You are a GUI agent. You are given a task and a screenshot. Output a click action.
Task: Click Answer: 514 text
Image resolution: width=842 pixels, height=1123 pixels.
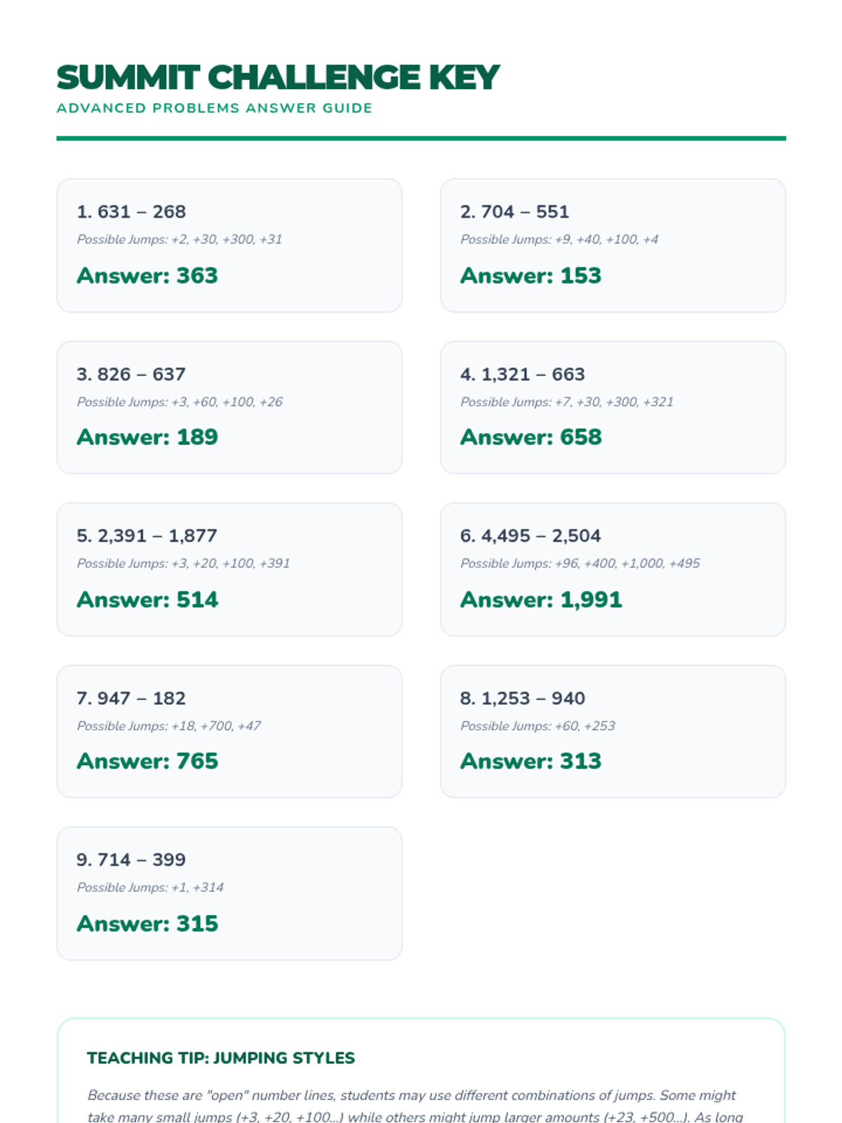[147, 599]
